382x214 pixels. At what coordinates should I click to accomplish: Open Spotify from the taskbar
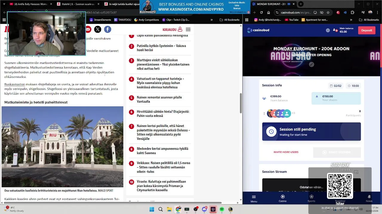click(x=222, y=209)
